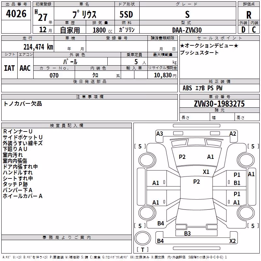Click the トノカバー欠品 notice

coord(23,104)
